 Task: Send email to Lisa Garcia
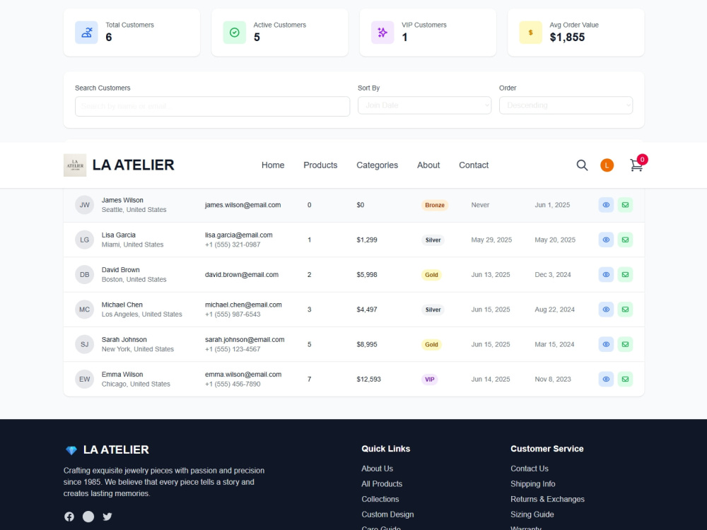[625, 240]
